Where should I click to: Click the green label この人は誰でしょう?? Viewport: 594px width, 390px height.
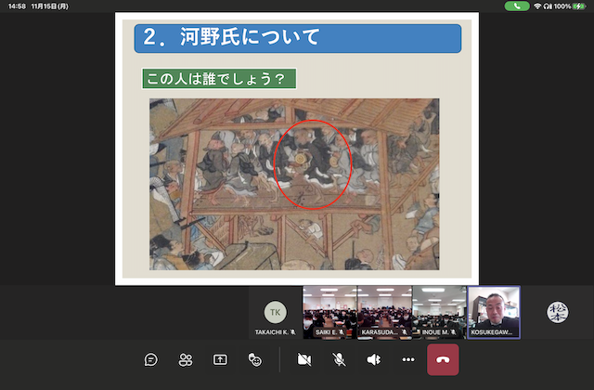pos(219,78)
